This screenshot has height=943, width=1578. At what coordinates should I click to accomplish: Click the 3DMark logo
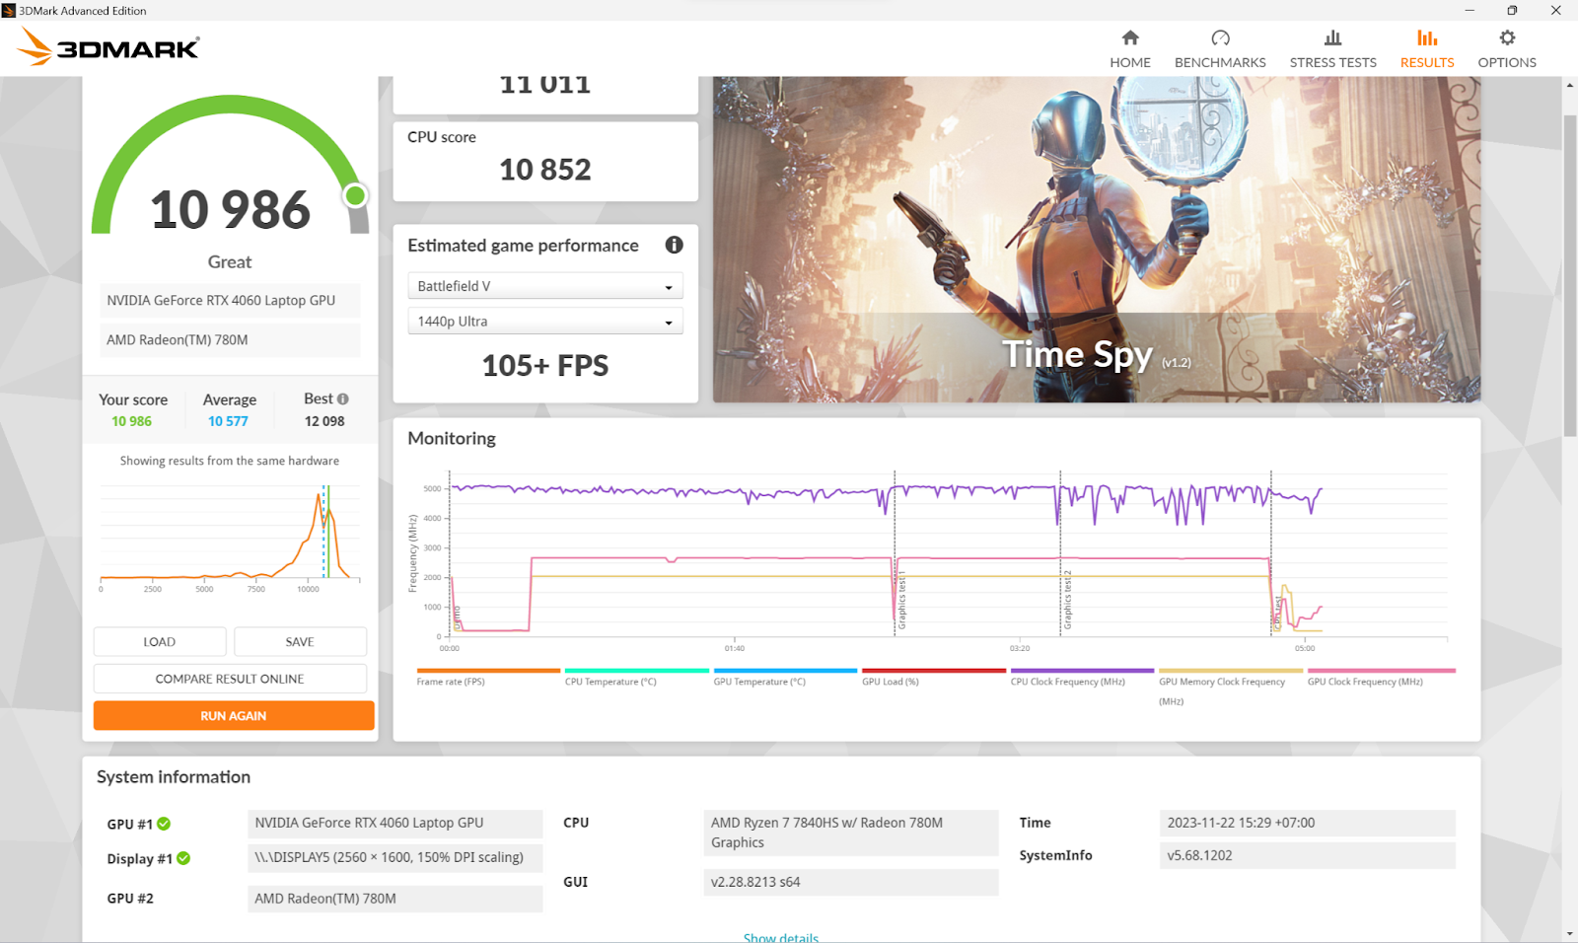pos(108,46)
